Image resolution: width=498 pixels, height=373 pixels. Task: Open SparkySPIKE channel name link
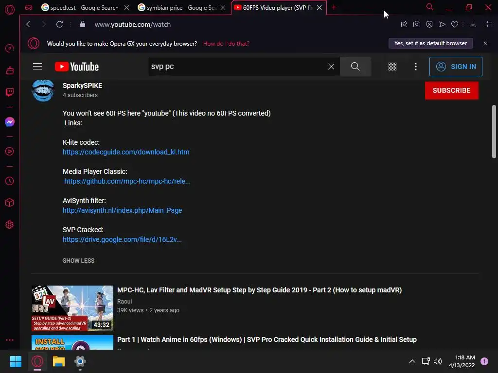click(x=82, y=85)
